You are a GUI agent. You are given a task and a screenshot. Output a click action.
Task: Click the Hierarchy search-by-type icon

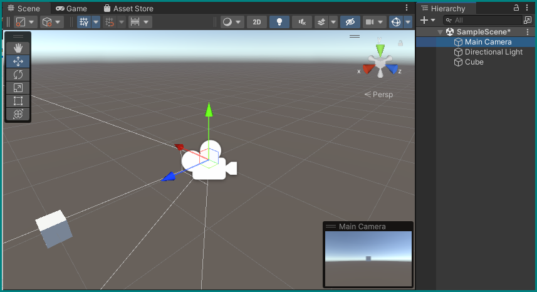pos(527,20)
